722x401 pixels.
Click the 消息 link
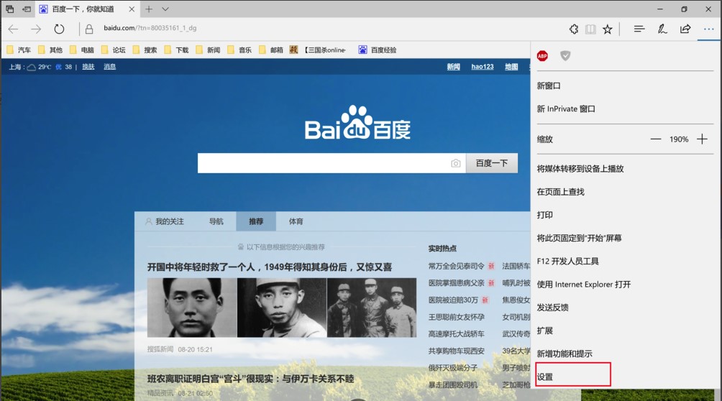(x=109, y=67)
